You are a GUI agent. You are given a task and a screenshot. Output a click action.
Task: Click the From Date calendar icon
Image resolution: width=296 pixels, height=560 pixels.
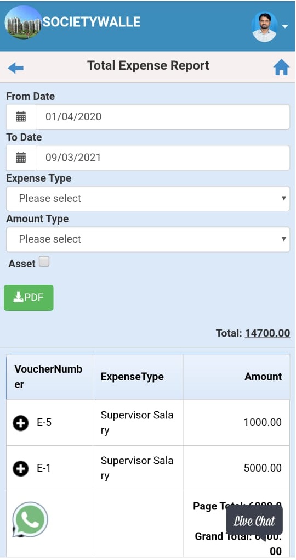21,117
